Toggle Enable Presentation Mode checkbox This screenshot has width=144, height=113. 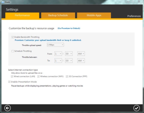[x=9, y=82]
